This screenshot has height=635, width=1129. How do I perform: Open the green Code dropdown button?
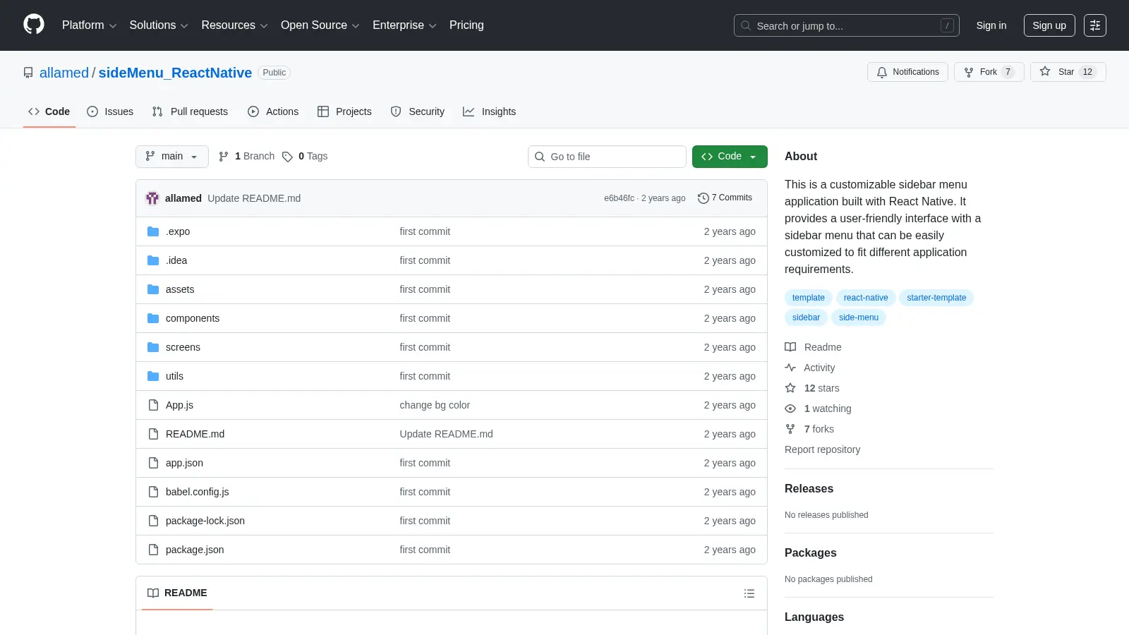pos(730,157)
